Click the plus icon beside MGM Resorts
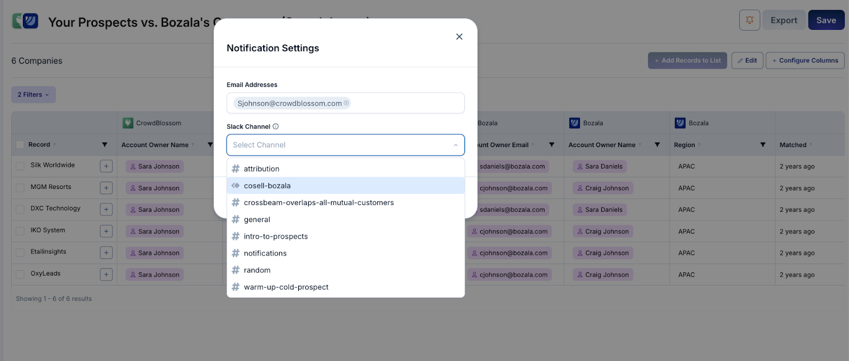 [106, 188]
